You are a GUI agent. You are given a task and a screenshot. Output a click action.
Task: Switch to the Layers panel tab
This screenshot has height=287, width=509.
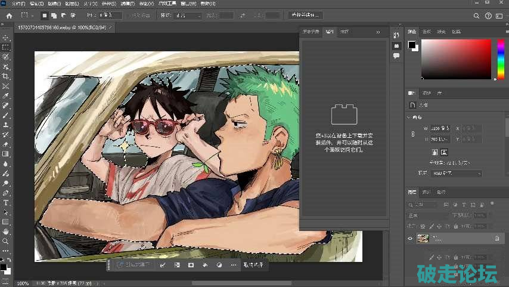pyautogui.click(x=412, y=192)
